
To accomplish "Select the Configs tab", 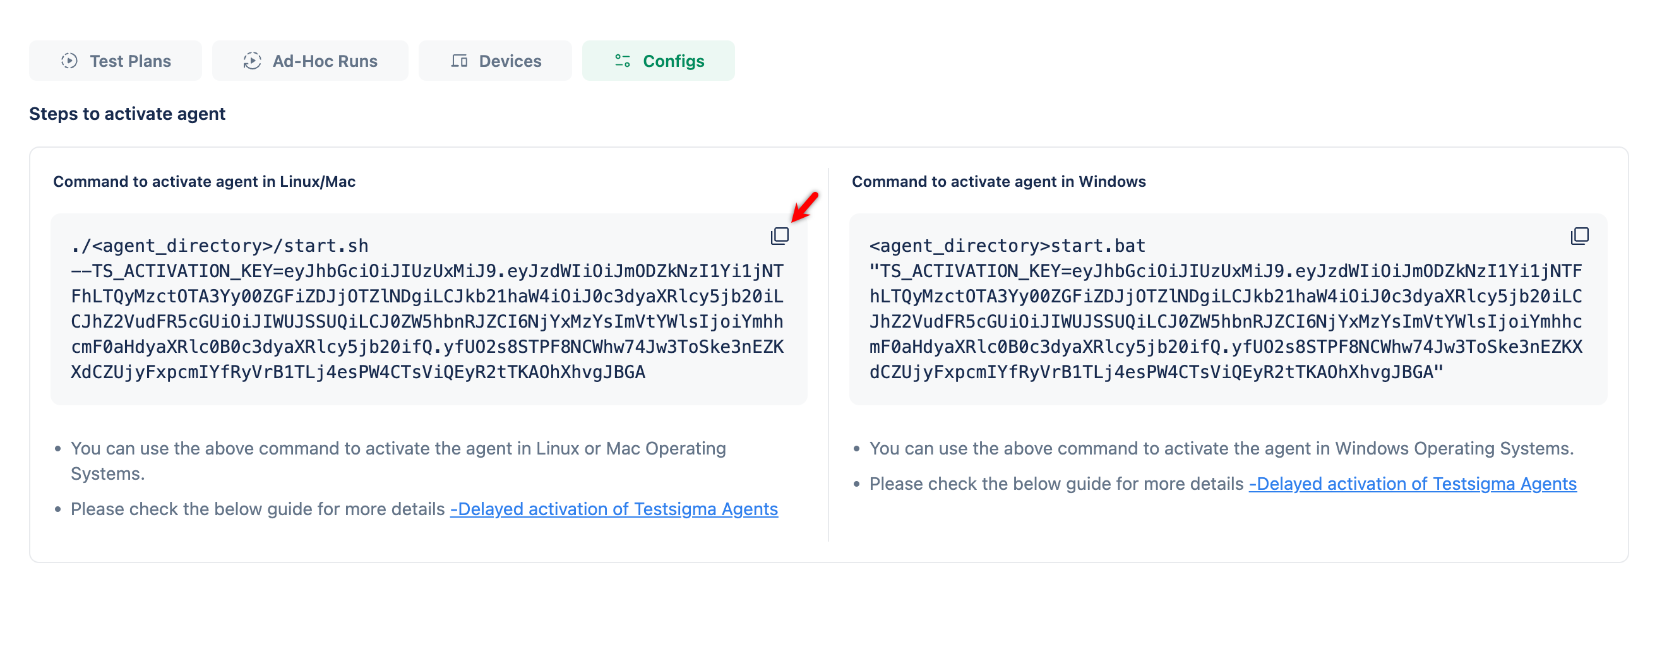I will coord(658,61).
